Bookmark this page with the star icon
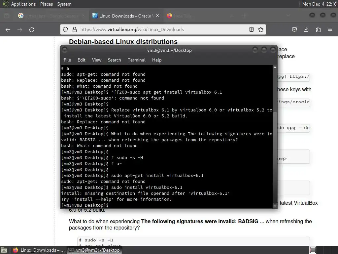This screenshot has height=254, width=338. pos(261,29)
